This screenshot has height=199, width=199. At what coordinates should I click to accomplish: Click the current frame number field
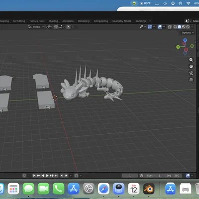coord(130,176)
